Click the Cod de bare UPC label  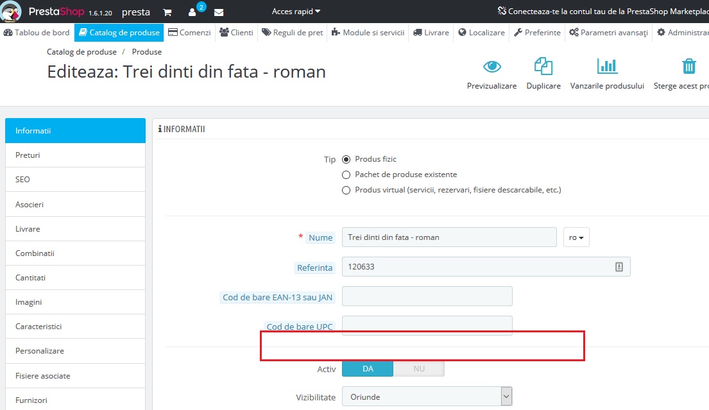(x=300, y=327)
